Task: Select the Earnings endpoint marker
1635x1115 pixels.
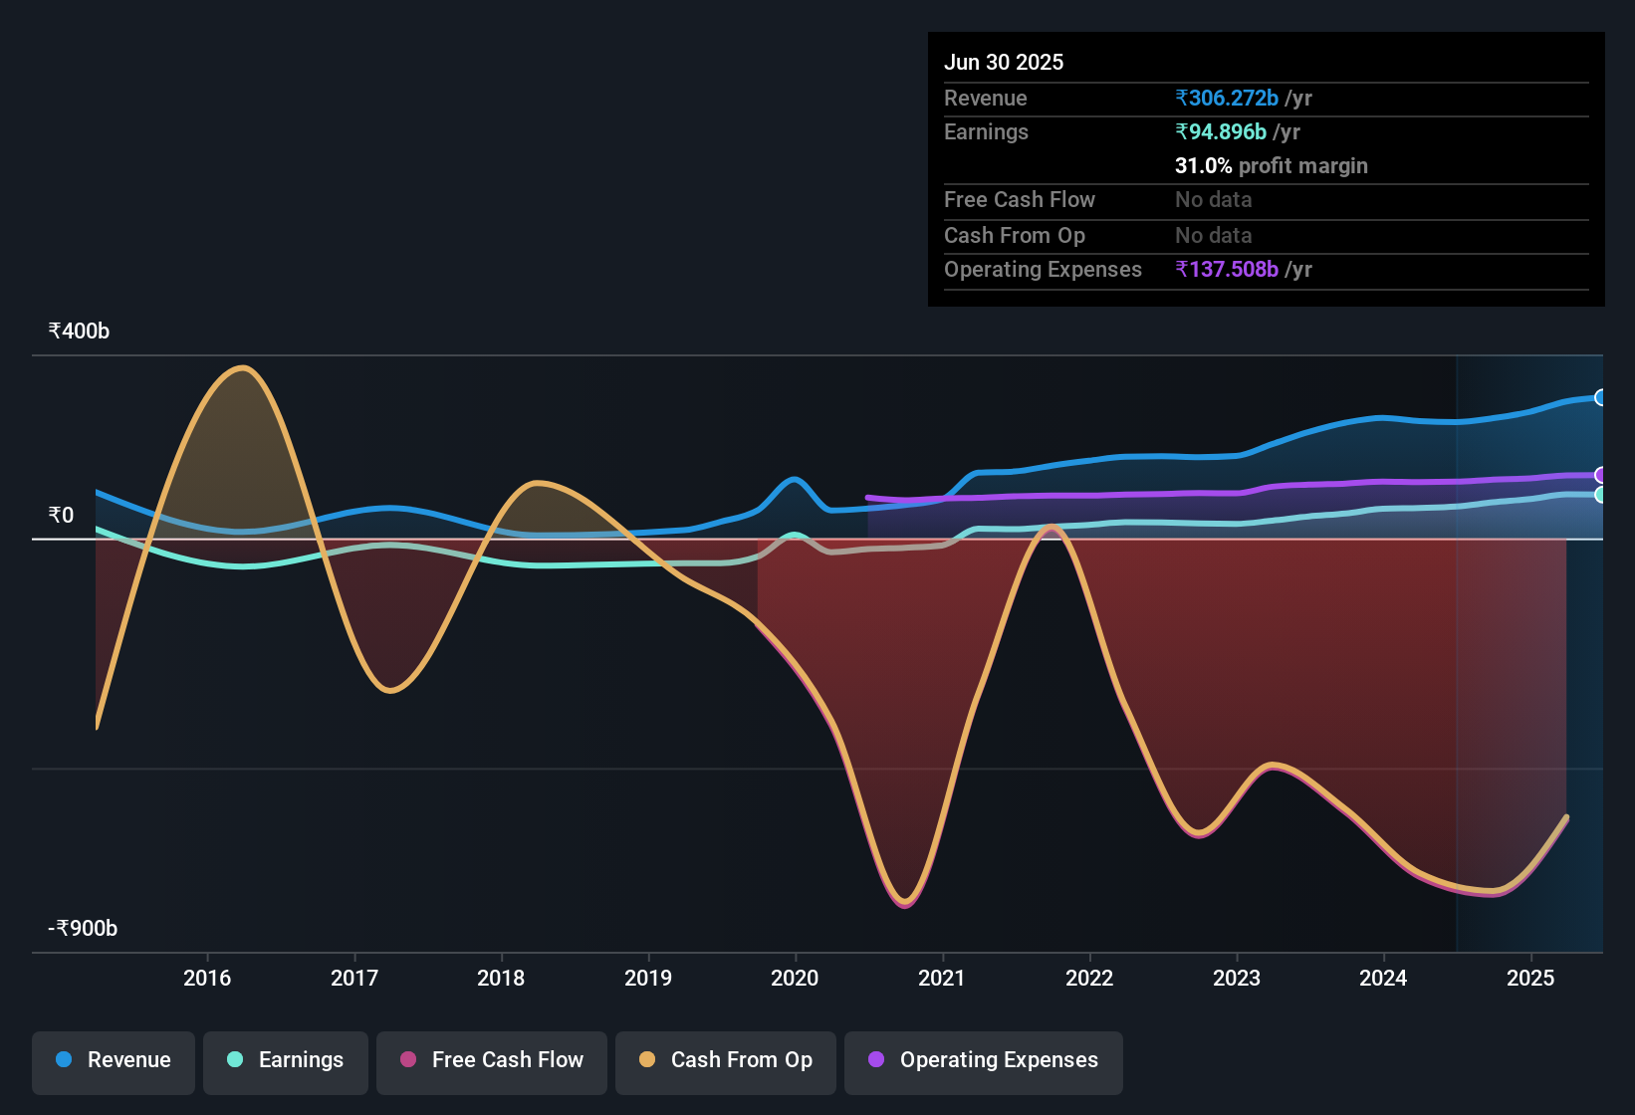Action: [1602, 496]
